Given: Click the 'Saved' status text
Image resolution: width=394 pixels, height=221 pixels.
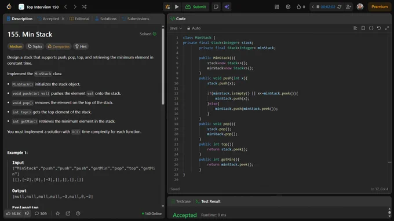Looking at the screenshot, I should point(175,189).
